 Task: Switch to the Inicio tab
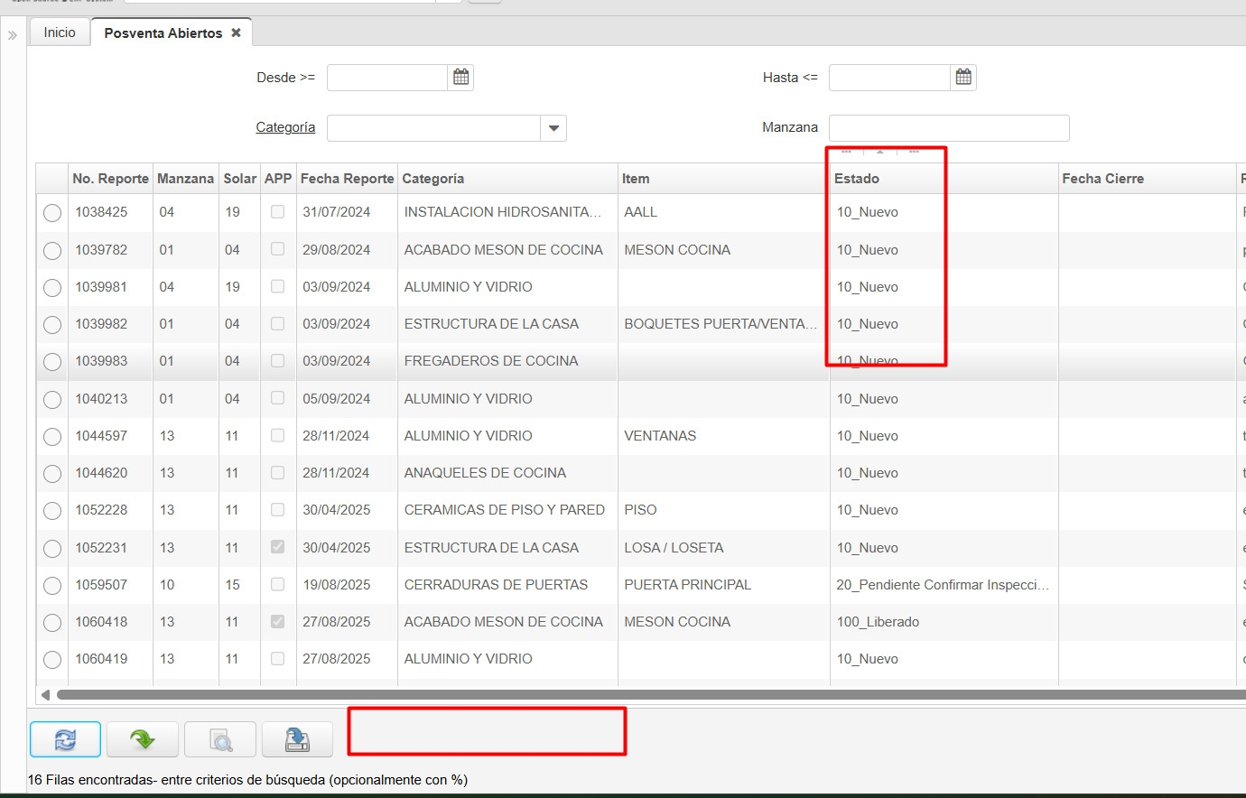(x=60, y=32)
